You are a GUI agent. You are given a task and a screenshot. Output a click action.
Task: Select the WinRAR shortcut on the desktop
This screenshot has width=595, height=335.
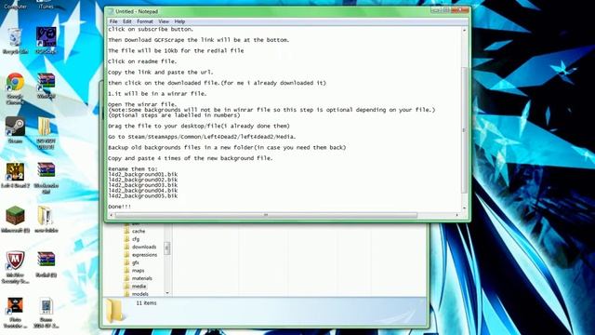(46, 86)
